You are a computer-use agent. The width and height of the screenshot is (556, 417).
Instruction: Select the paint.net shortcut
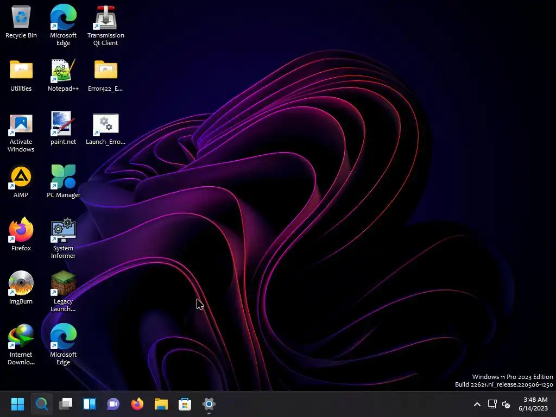click(x=63, y=128)
